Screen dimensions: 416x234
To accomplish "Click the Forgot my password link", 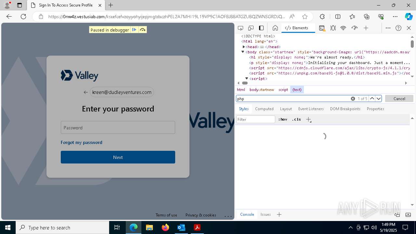I will click(x=82, y=142).
